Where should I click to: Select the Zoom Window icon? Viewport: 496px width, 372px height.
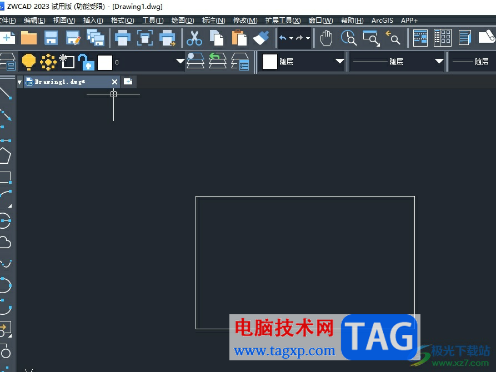coord(371,38)
